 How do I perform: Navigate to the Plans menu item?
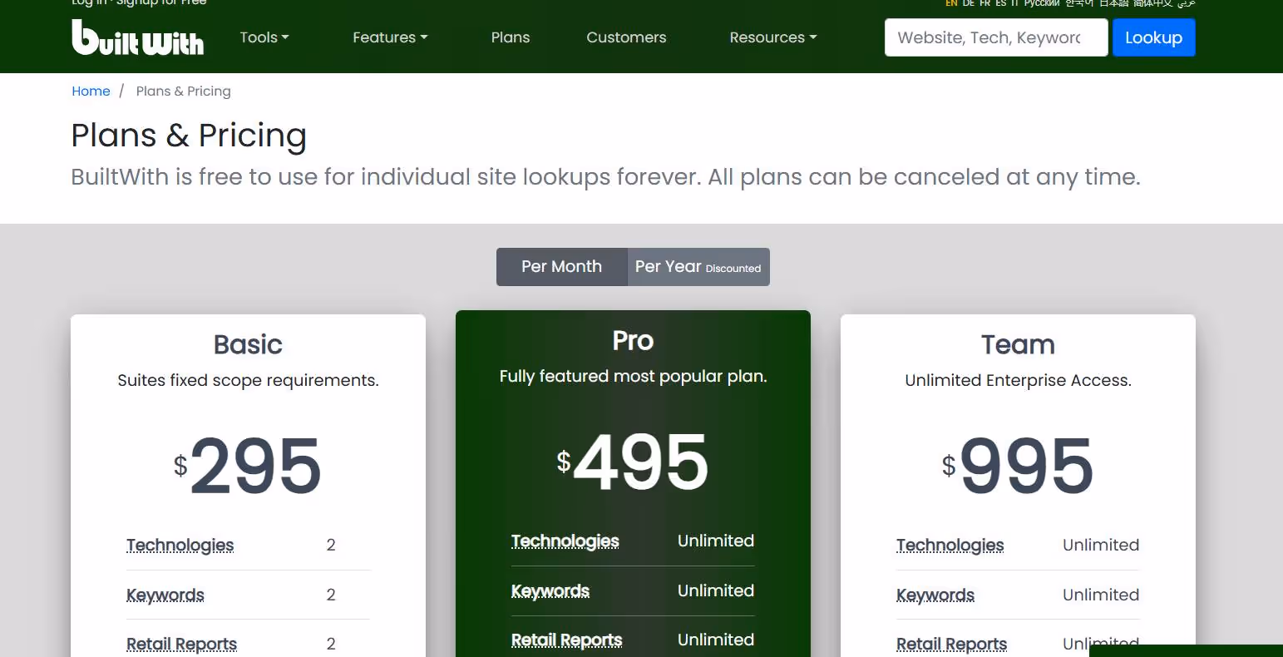[511, 37]
